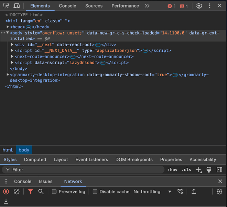Toggle element state with :hov
227x207 pixels.
[x=173, y=170]
